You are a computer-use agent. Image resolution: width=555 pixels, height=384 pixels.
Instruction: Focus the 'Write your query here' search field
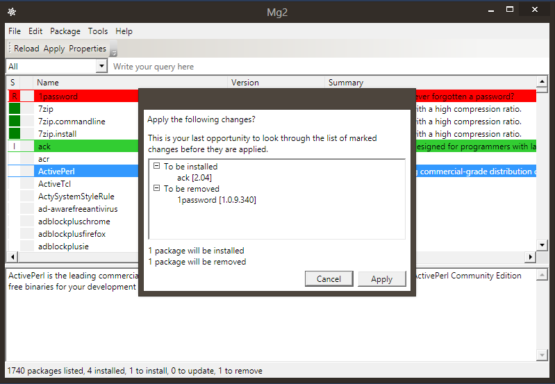click(329, 67)
